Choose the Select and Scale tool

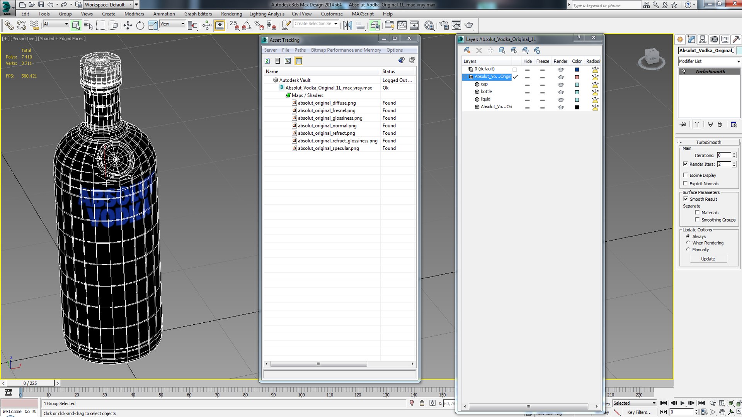(153, 25)
